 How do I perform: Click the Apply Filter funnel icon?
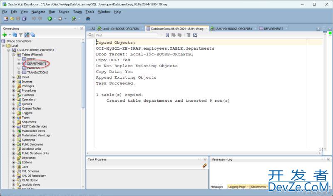coord(20,35)
